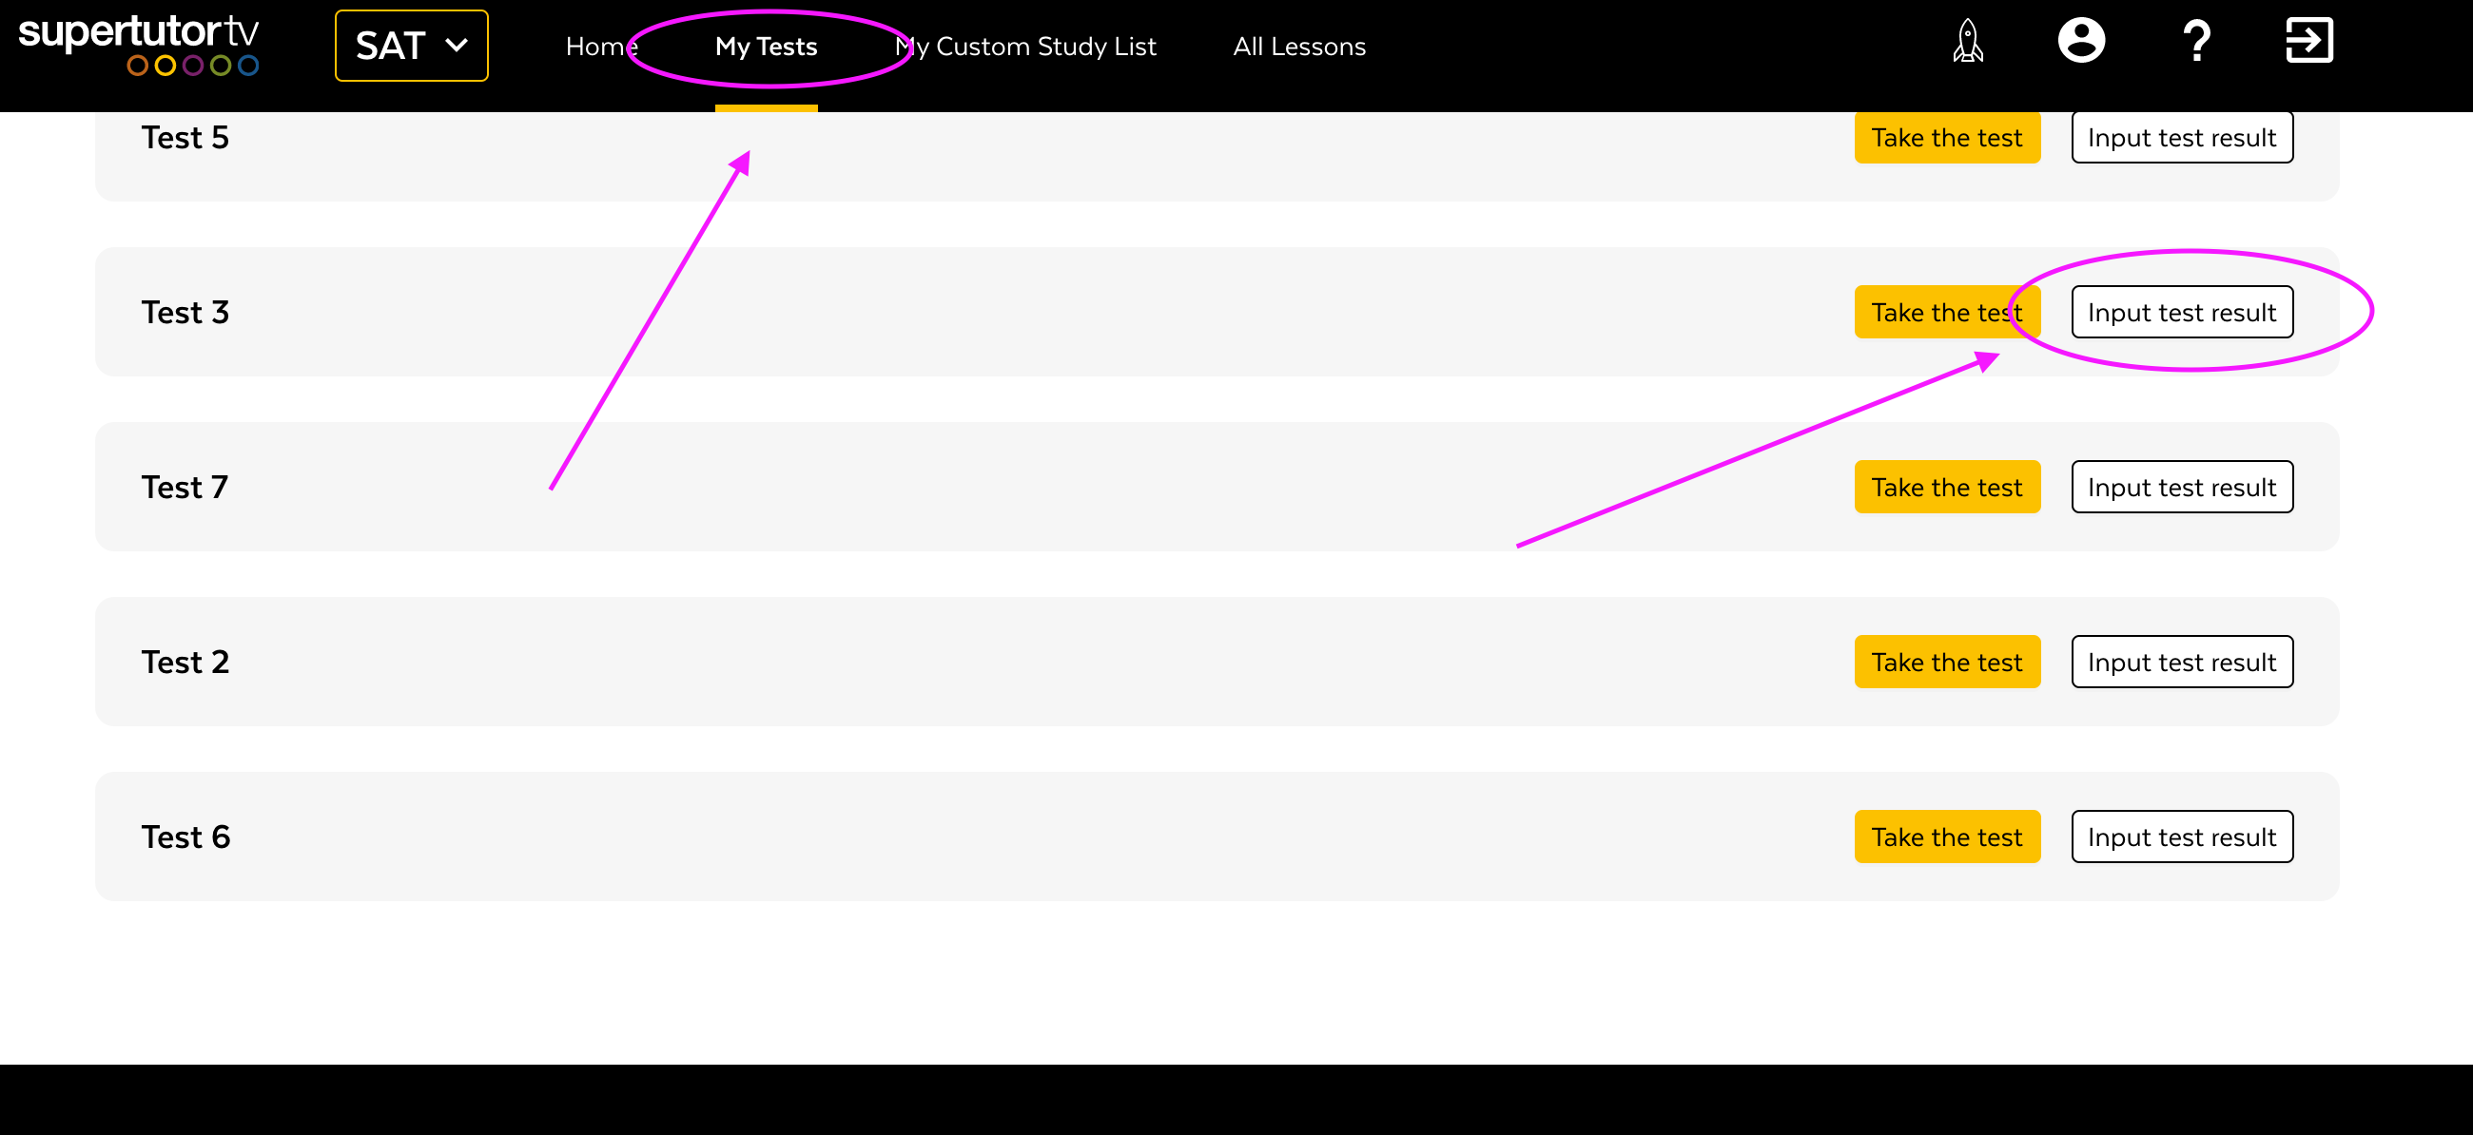Click the help question mark icon
The image size is (2473, 1135).
(2195, 44)
